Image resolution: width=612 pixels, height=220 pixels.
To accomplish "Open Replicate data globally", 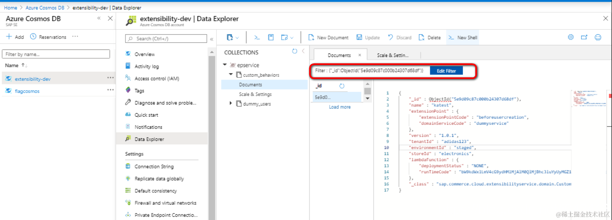I will (159, 179).
